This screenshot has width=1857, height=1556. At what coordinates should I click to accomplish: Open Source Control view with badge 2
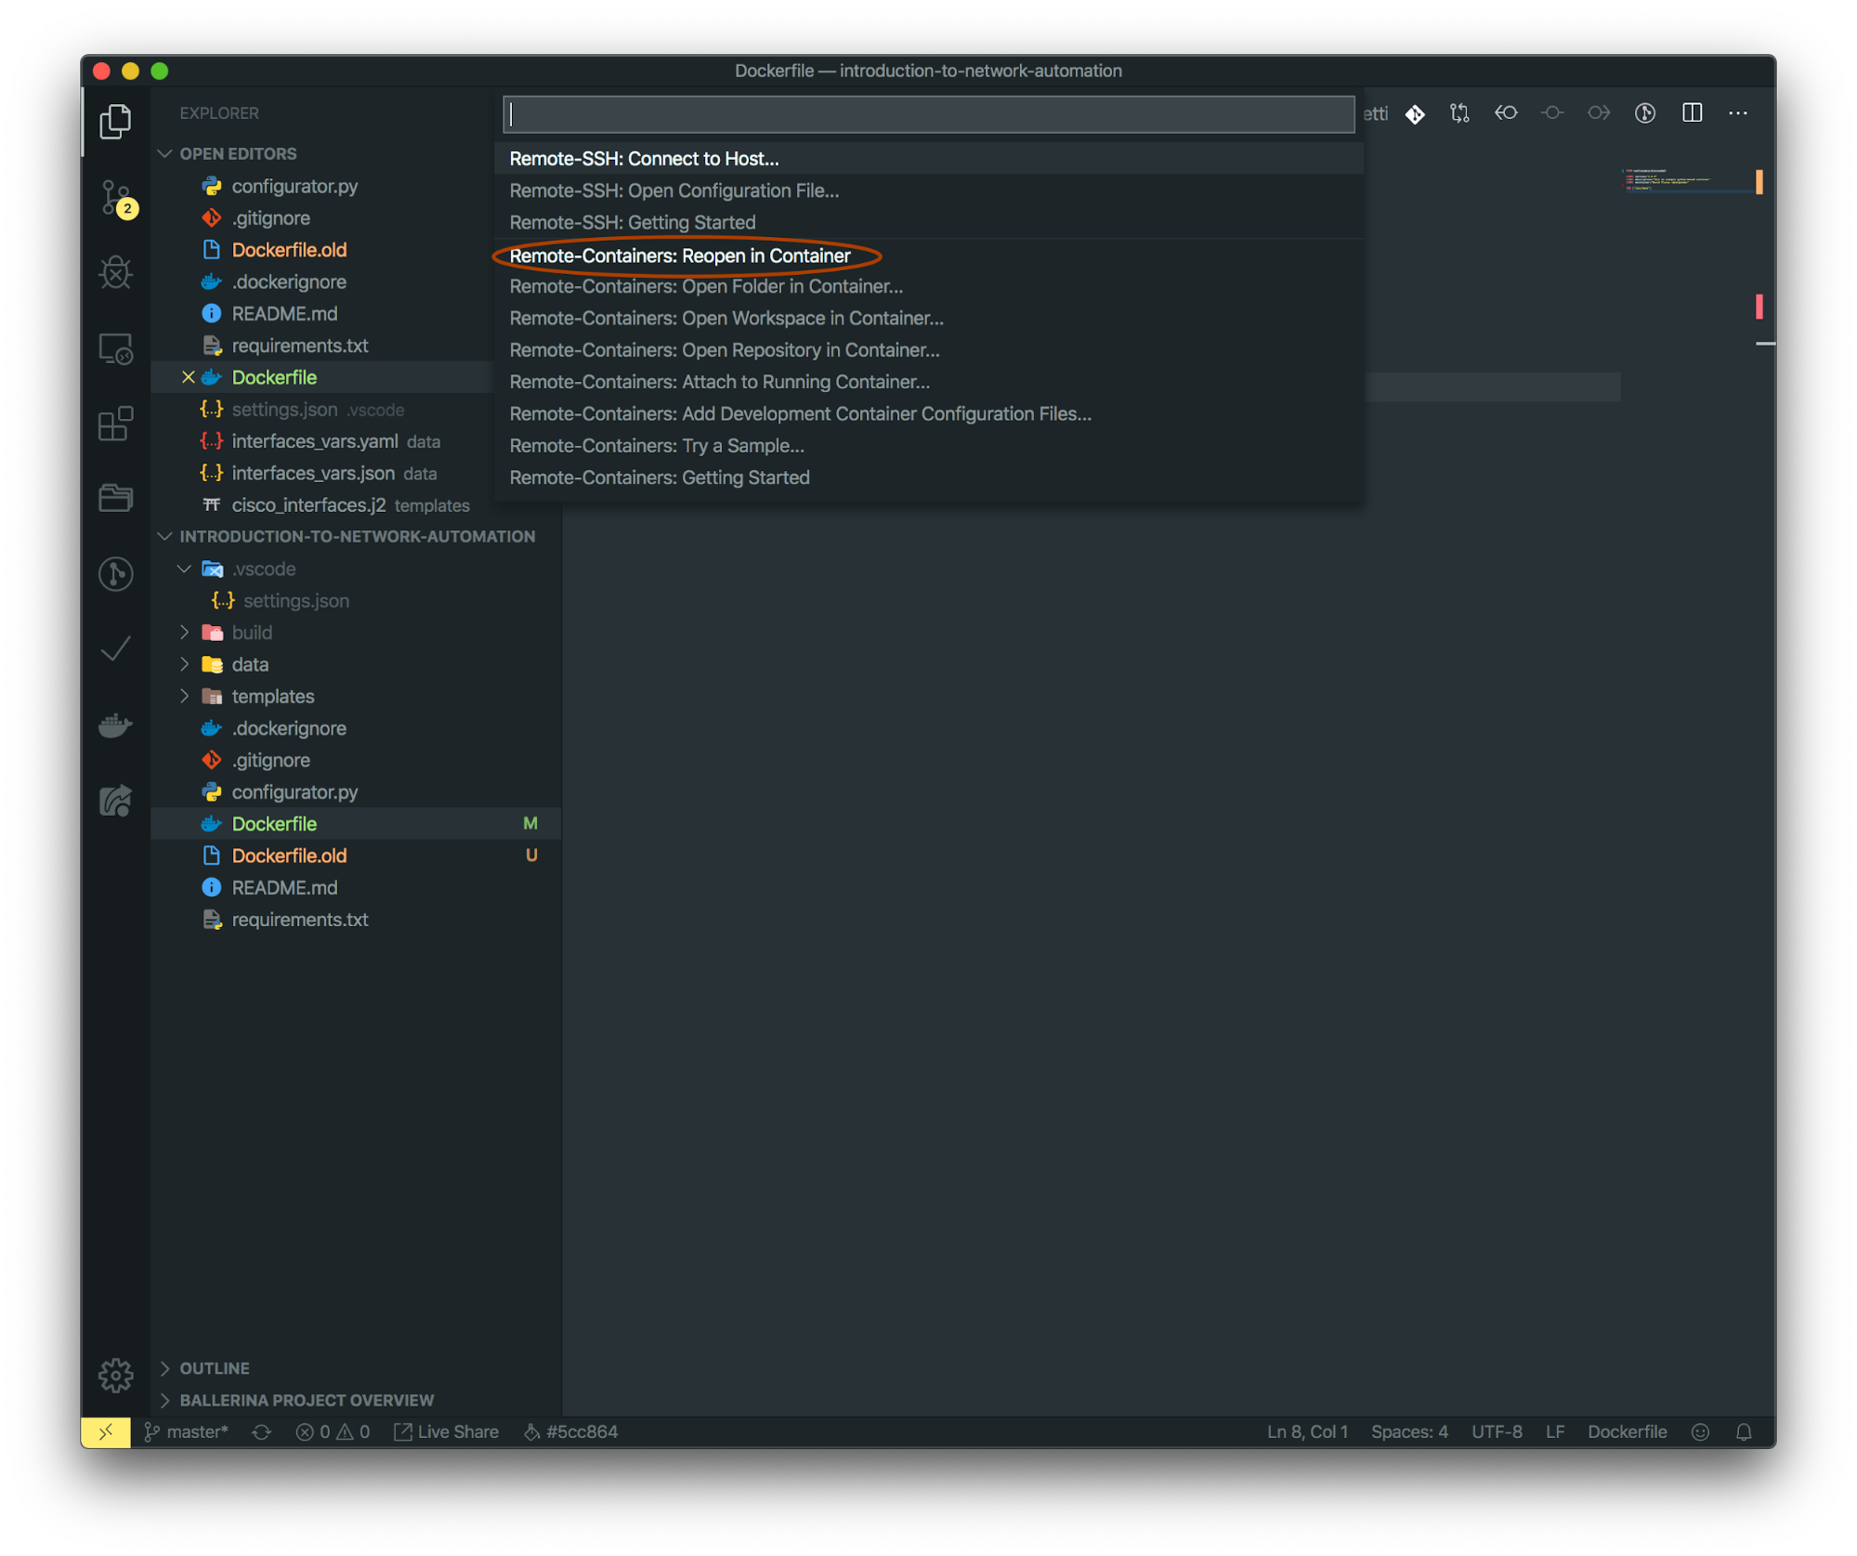(117, 198)
